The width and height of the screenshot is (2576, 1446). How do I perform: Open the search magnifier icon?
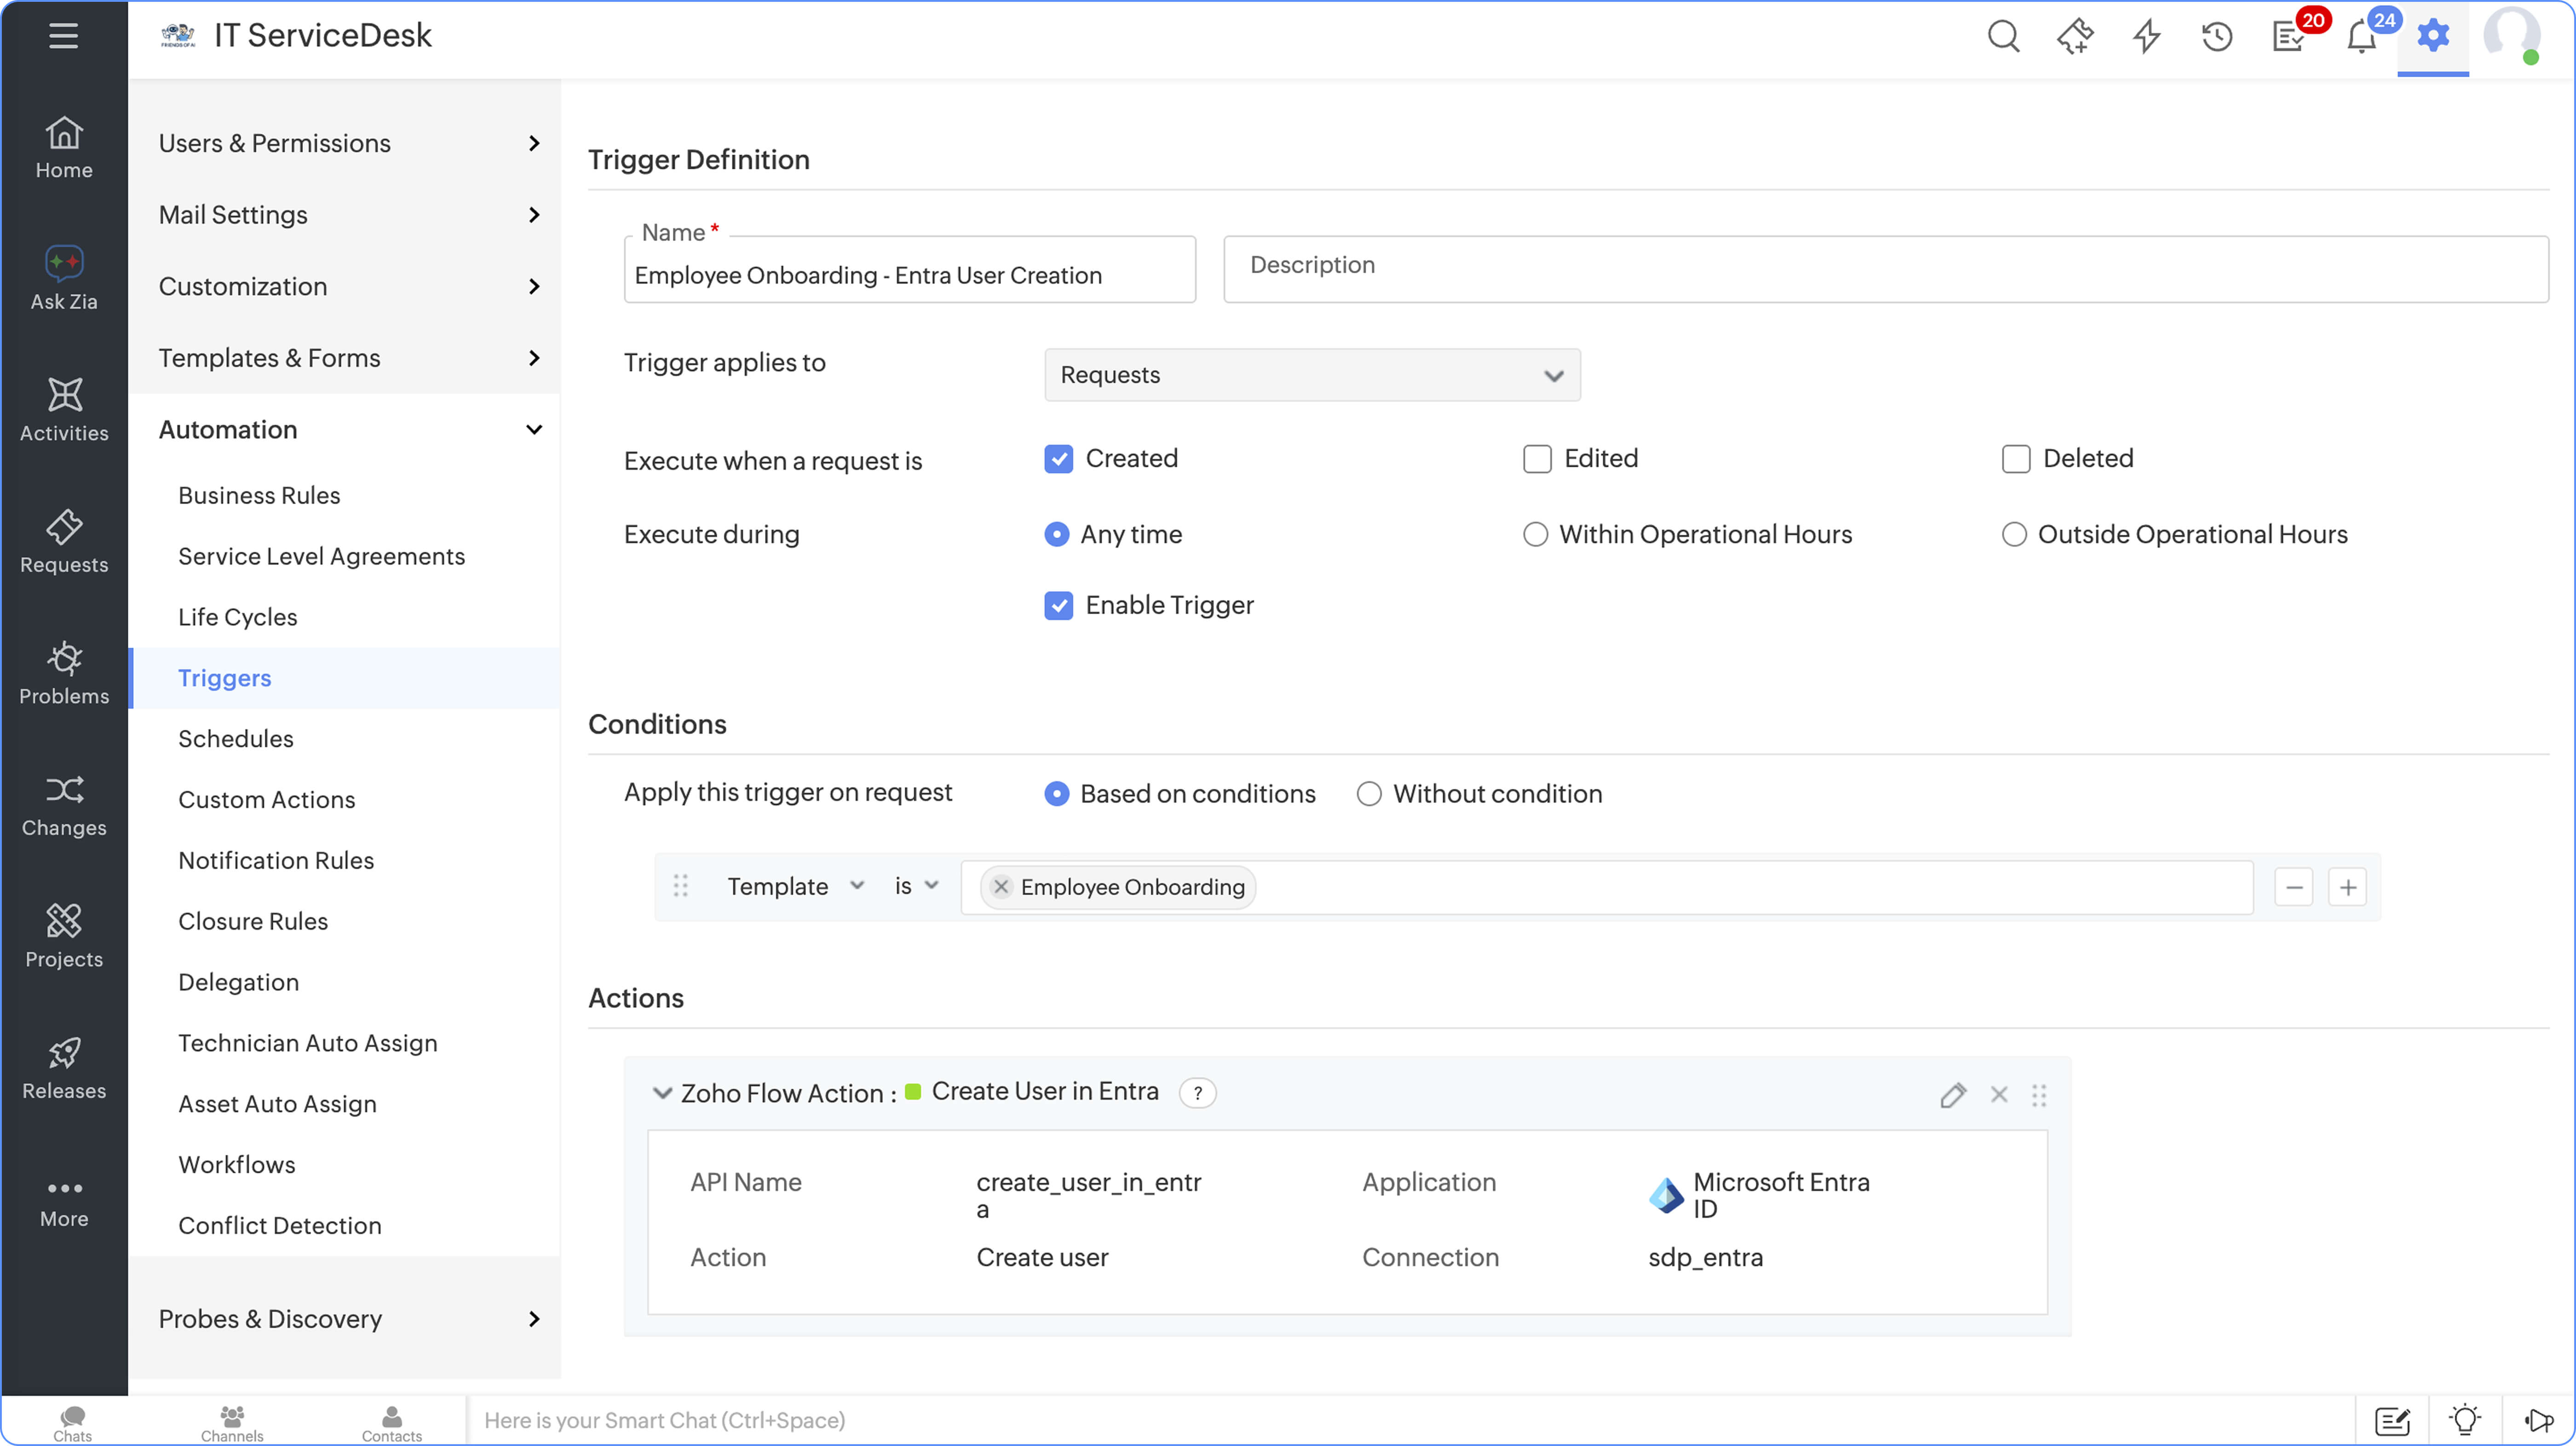point(2003,37)
